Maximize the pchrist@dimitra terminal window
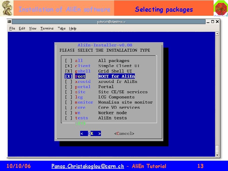The width and height of the screenshot is (228, 171). pos(212,22)
